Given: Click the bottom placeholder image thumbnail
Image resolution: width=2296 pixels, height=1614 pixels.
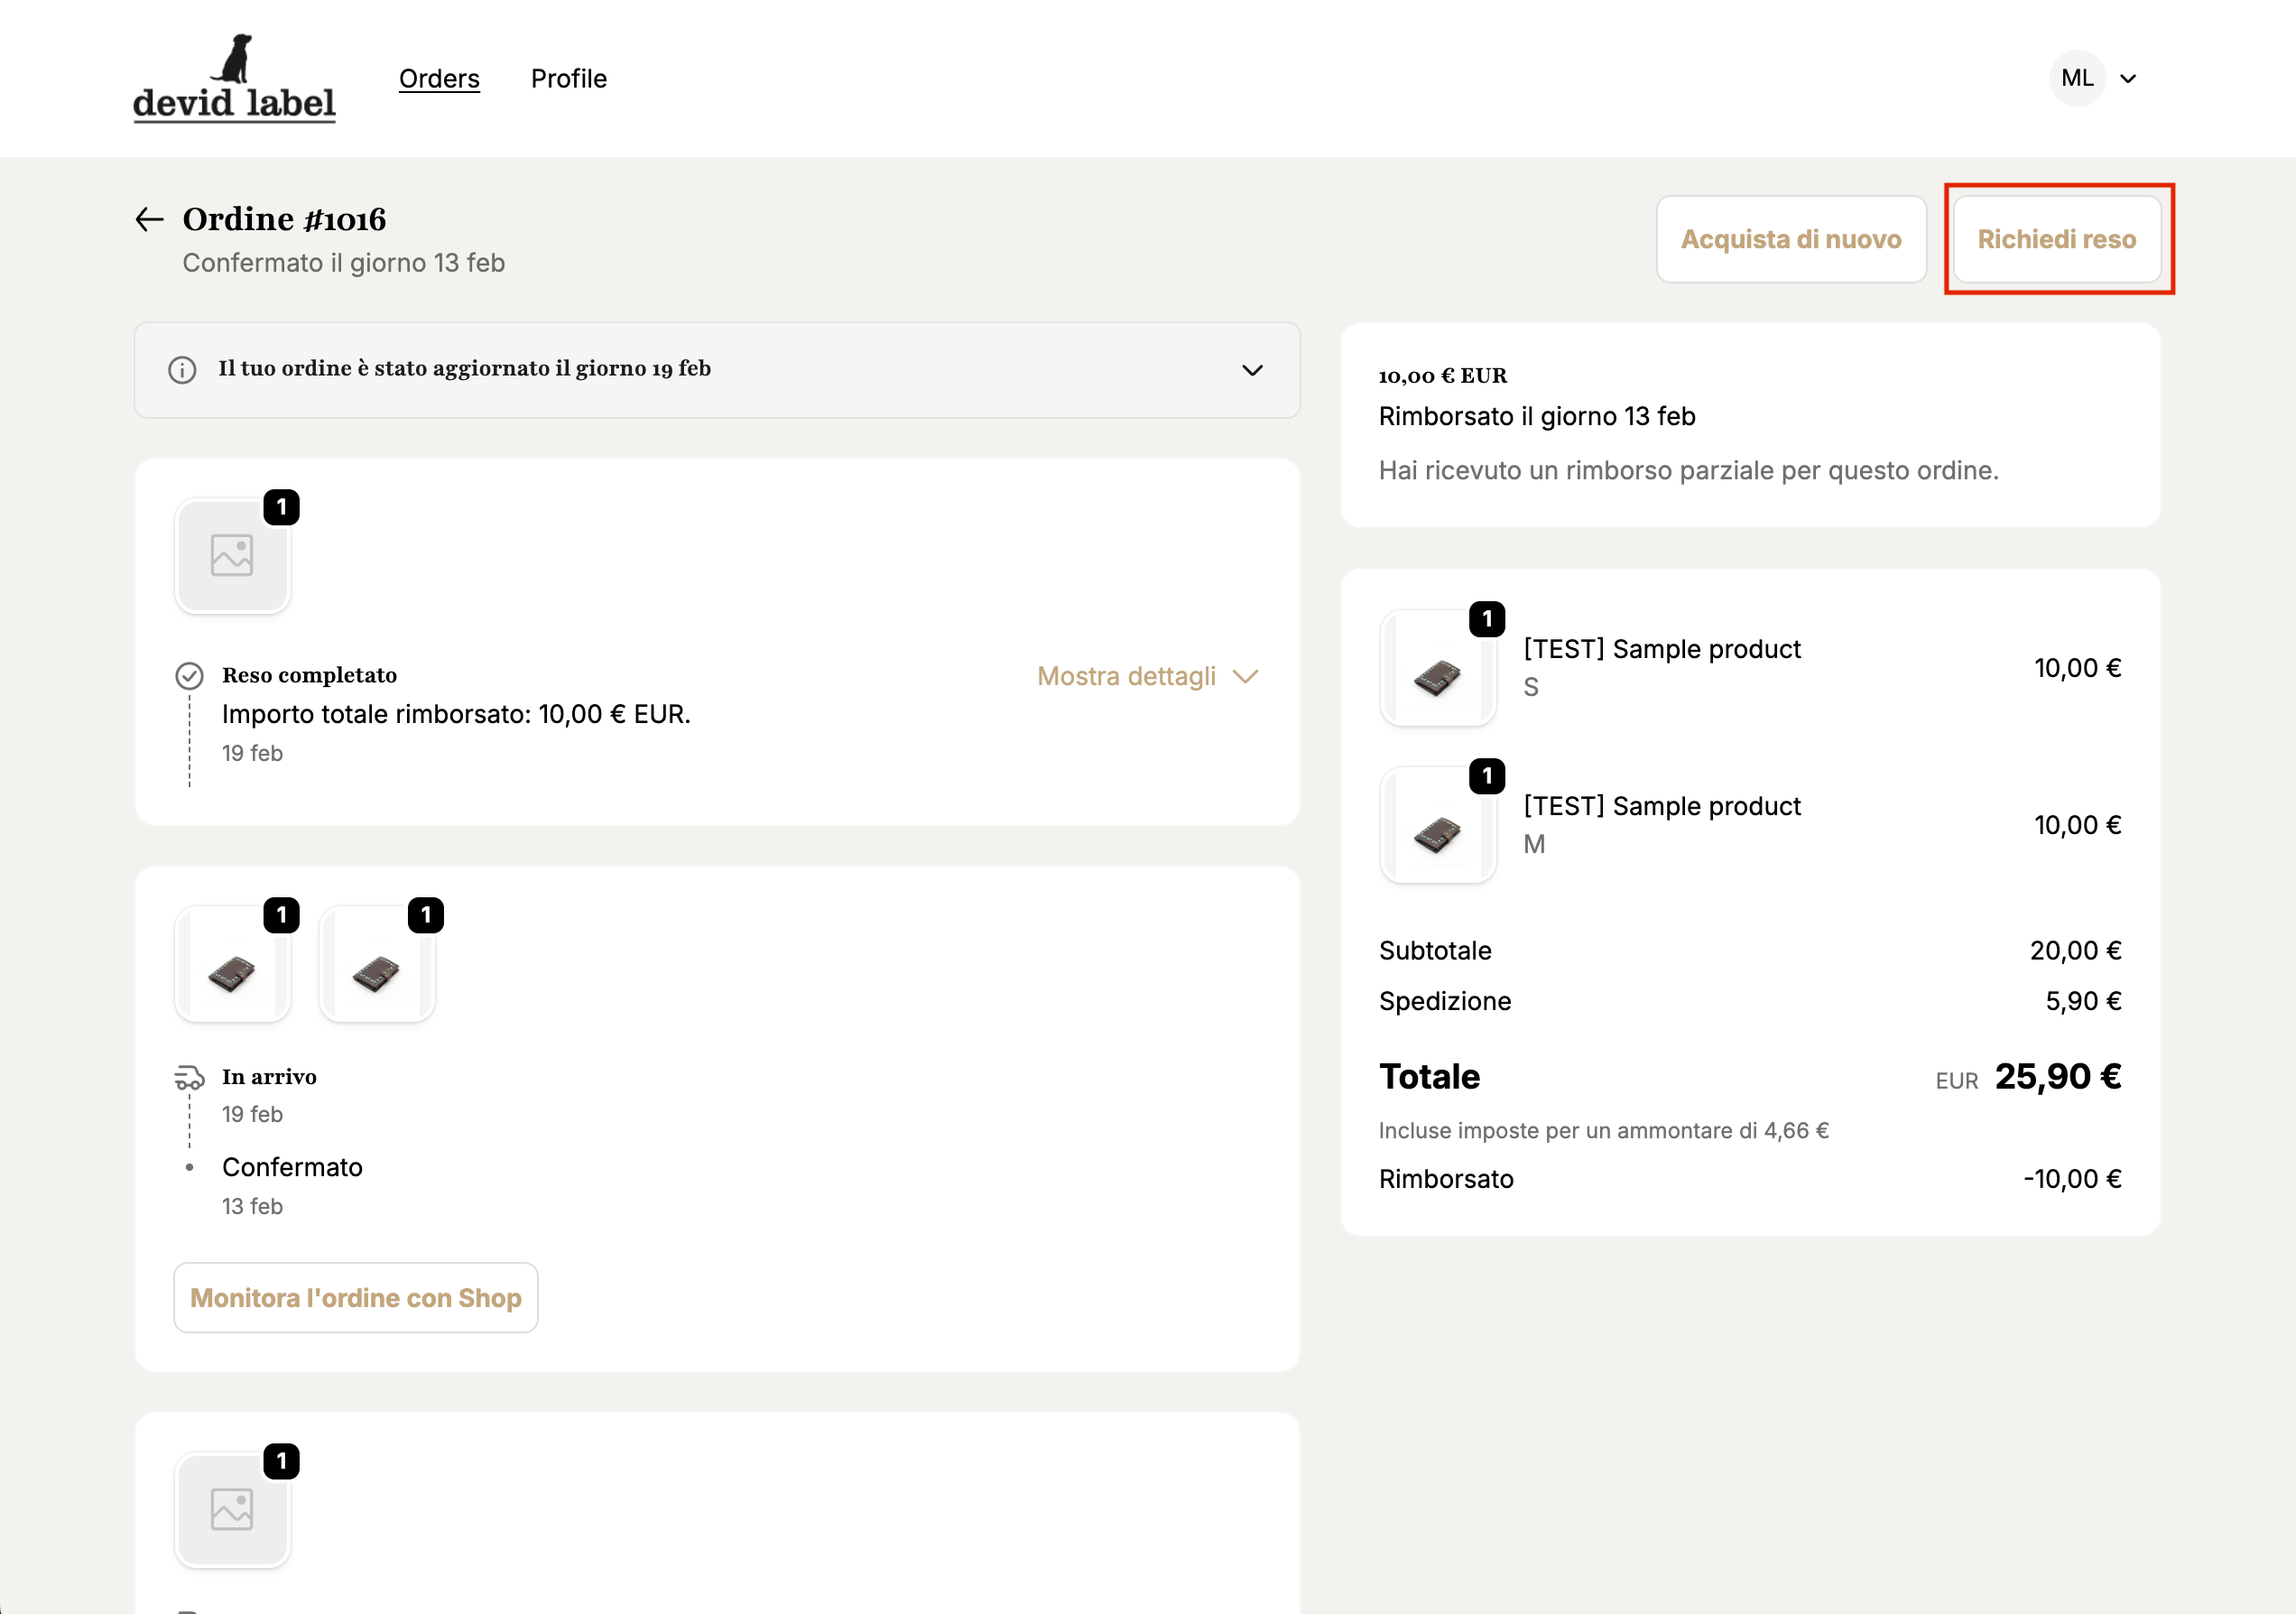Looking at the screenshot, I should tap(232, 1509).
